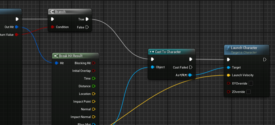The height and width of the screenshot is (125, 275).
Task: Select the green Distance output pin
Action: 94,86
